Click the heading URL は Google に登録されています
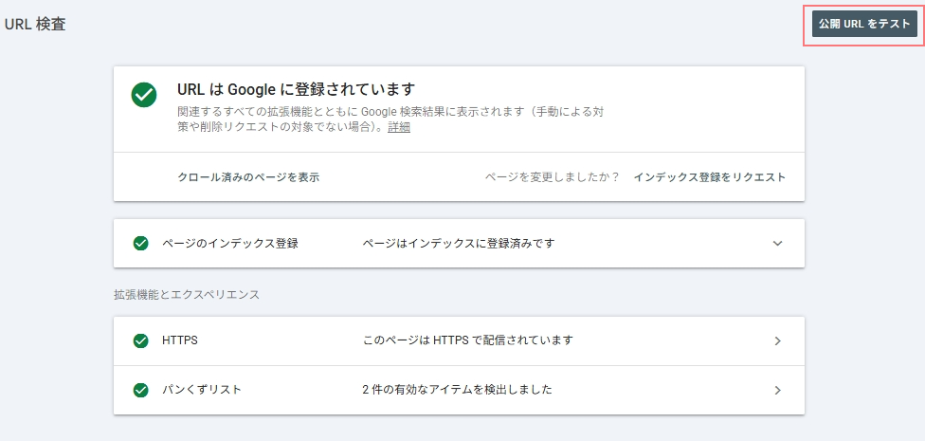 click(296, 89)
